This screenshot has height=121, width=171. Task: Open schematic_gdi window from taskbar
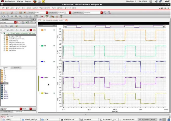point(108,120)
